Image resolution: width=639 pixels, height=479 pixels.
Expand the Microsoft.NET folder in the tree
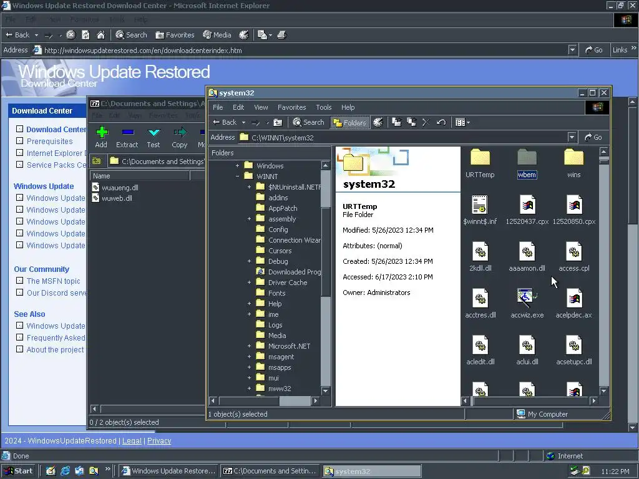pyautogui.click(x=249, y=346)
